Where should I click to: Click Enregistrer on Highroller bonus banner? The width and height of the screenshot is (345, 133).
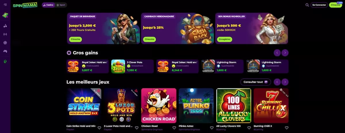click(225, 39)
